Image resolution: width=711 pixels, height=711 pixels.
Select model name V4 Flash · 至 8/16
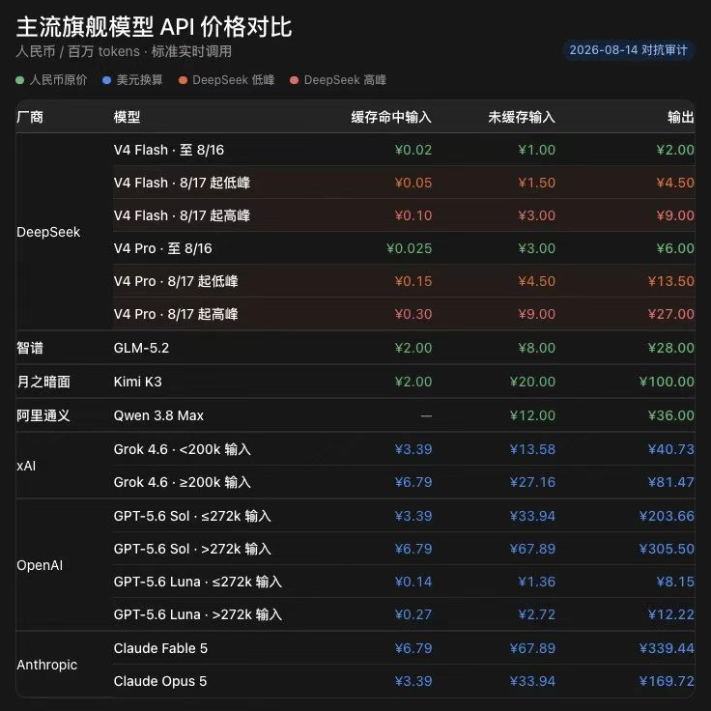(169, 150)
